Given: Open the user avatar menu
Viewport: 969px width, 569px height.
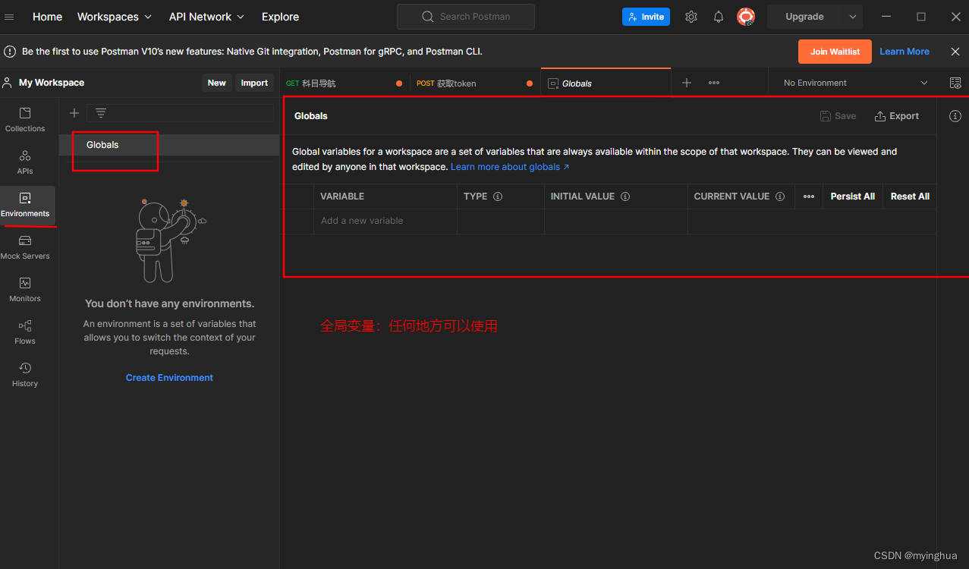Looking at the screenshot, I should [746, 17].
